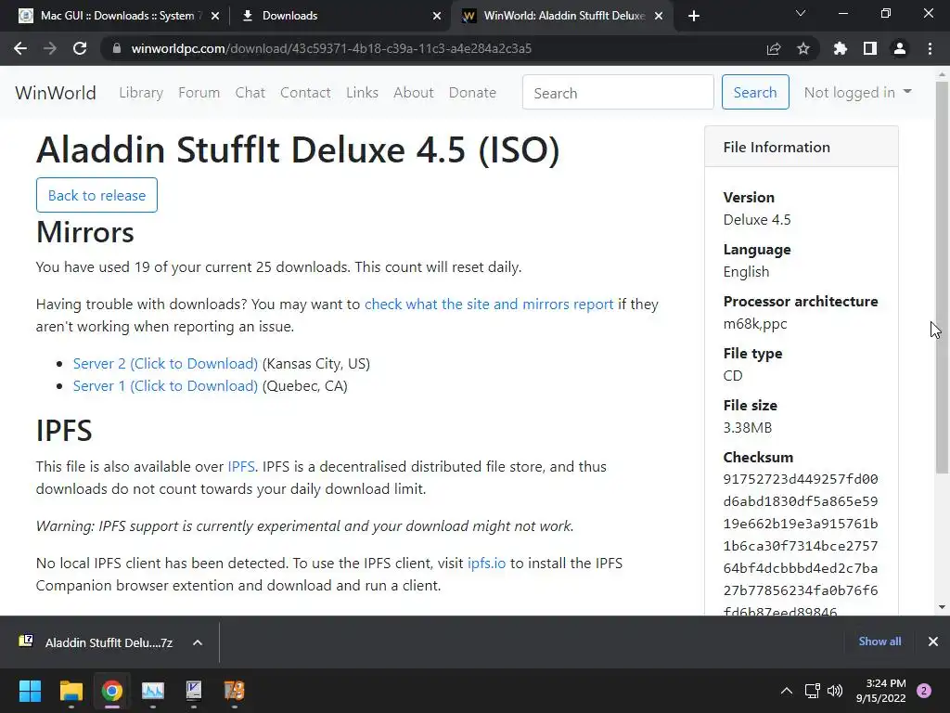Screen dimensions: 950x713
Task: Open the Donate nav item
Action: point(472,93)
